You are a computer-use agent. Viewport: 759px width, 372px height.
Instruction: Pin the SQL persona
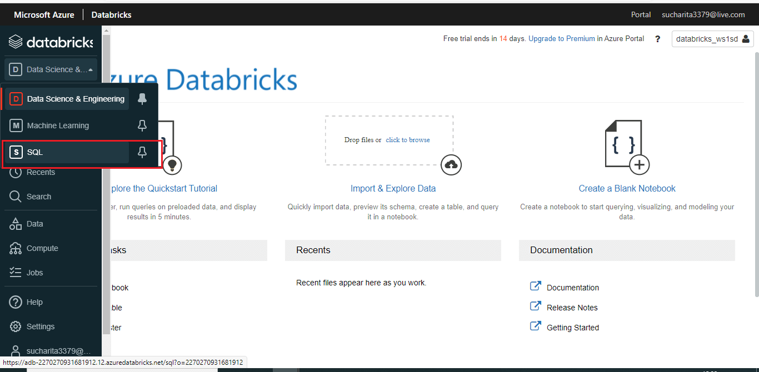(142, 152)
